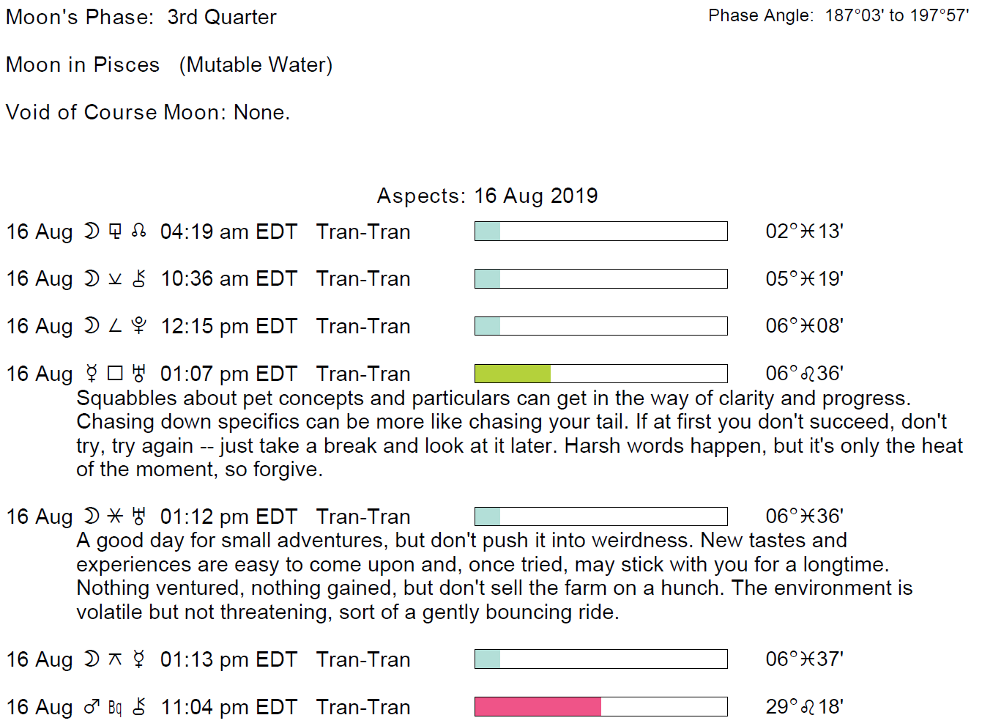Image resolution: width=993 pixels, height=726 pixels.
Task: Click the Uranus glyph in the 01:12 pm row
Action: [139, 516]
